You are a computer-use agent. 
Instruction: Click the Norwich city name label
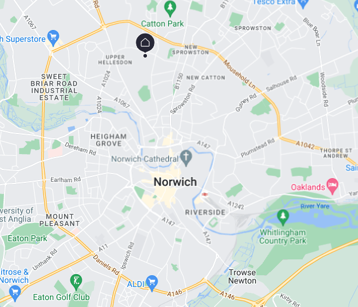[x=175, y=182]
